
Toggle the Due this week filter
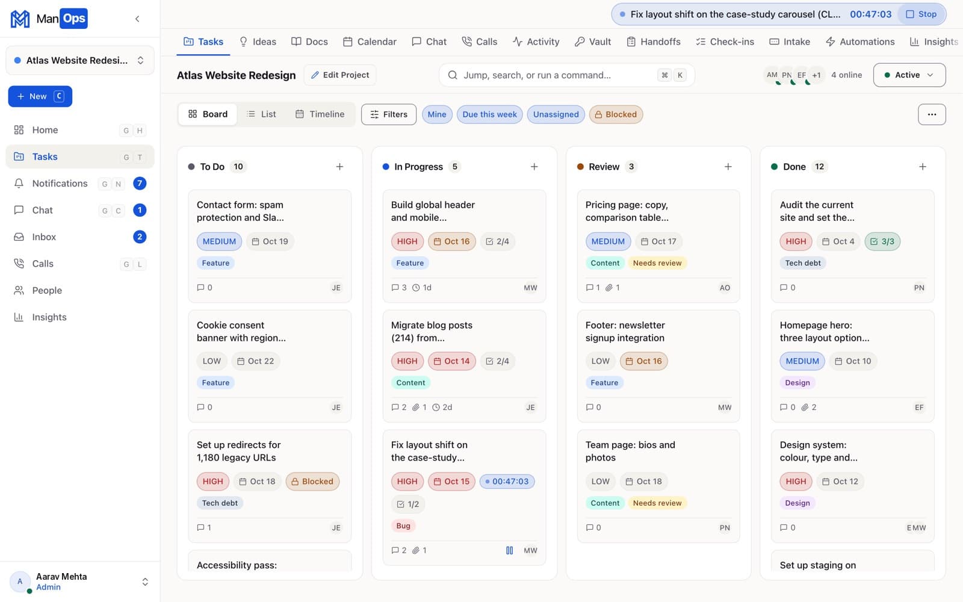(x=490, y=114)
